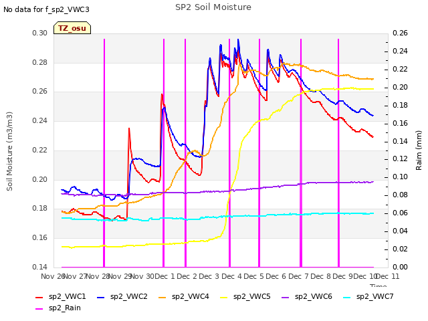Image resolution: width=428 pixels, height=321 pixels.
Task: Click the yellow sp2_VWC5 legend swatch
Action: (x=224, y=297)
